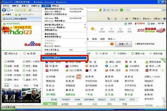The width and height of the screenshot is (167, 111).
Task: Click the add-to-favorites-bar star icon
Action: (x=16, y=15)
